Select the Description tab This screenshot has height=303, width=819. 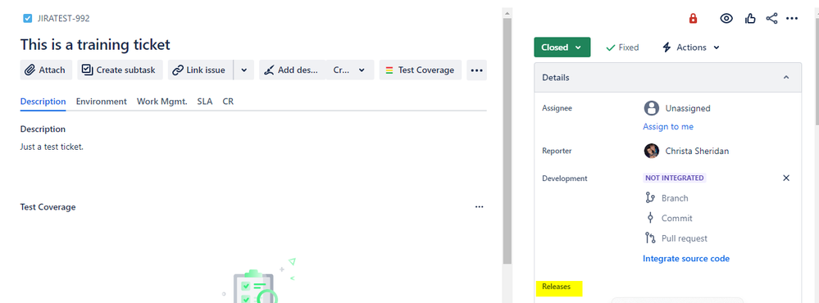click(x=43, y=102)
